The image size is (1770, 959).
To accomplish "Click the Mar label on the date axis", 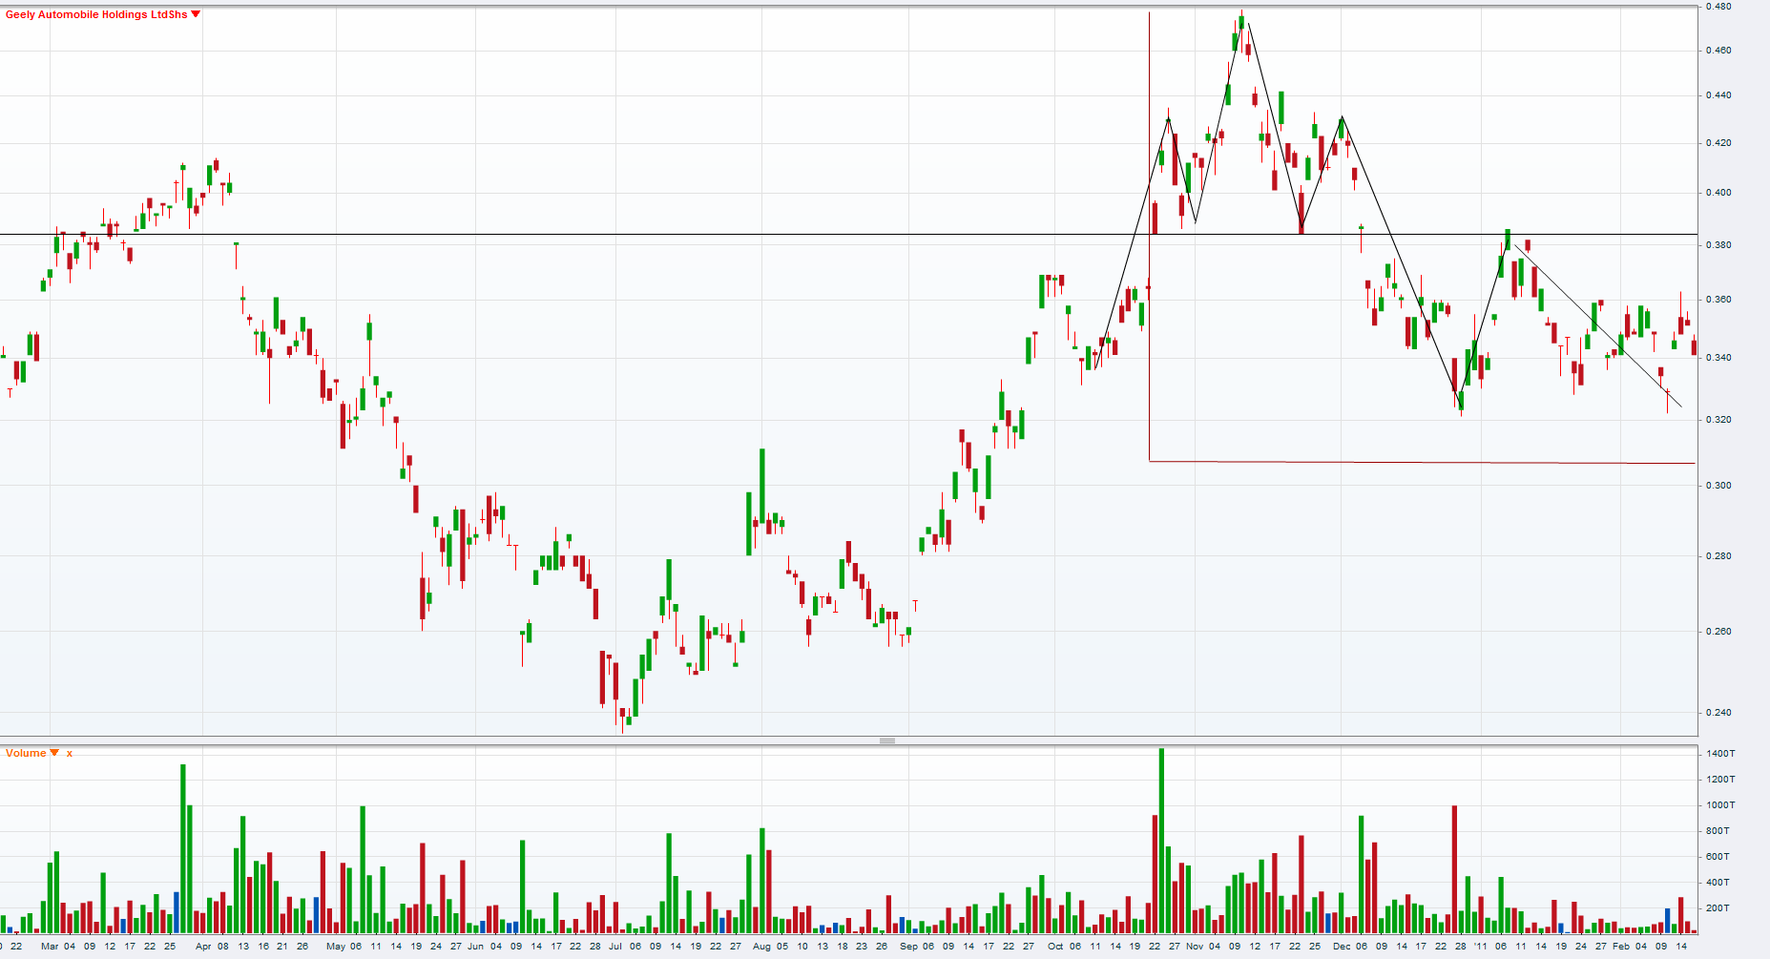I will (50, 947).
